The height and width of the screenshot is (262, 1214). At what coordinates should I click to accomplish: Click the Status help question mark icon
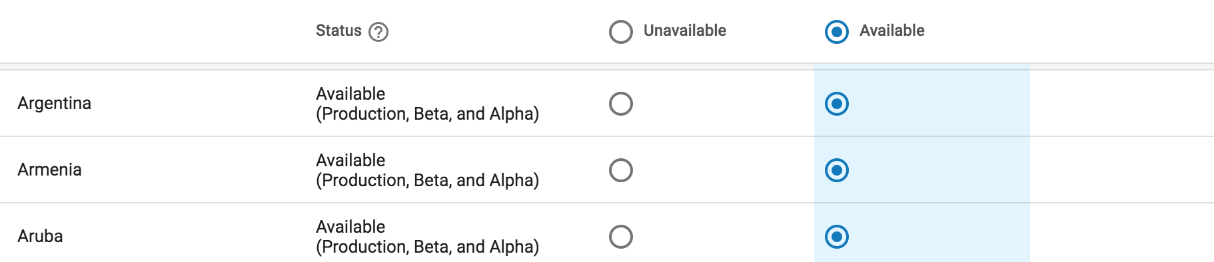(378, 32)
